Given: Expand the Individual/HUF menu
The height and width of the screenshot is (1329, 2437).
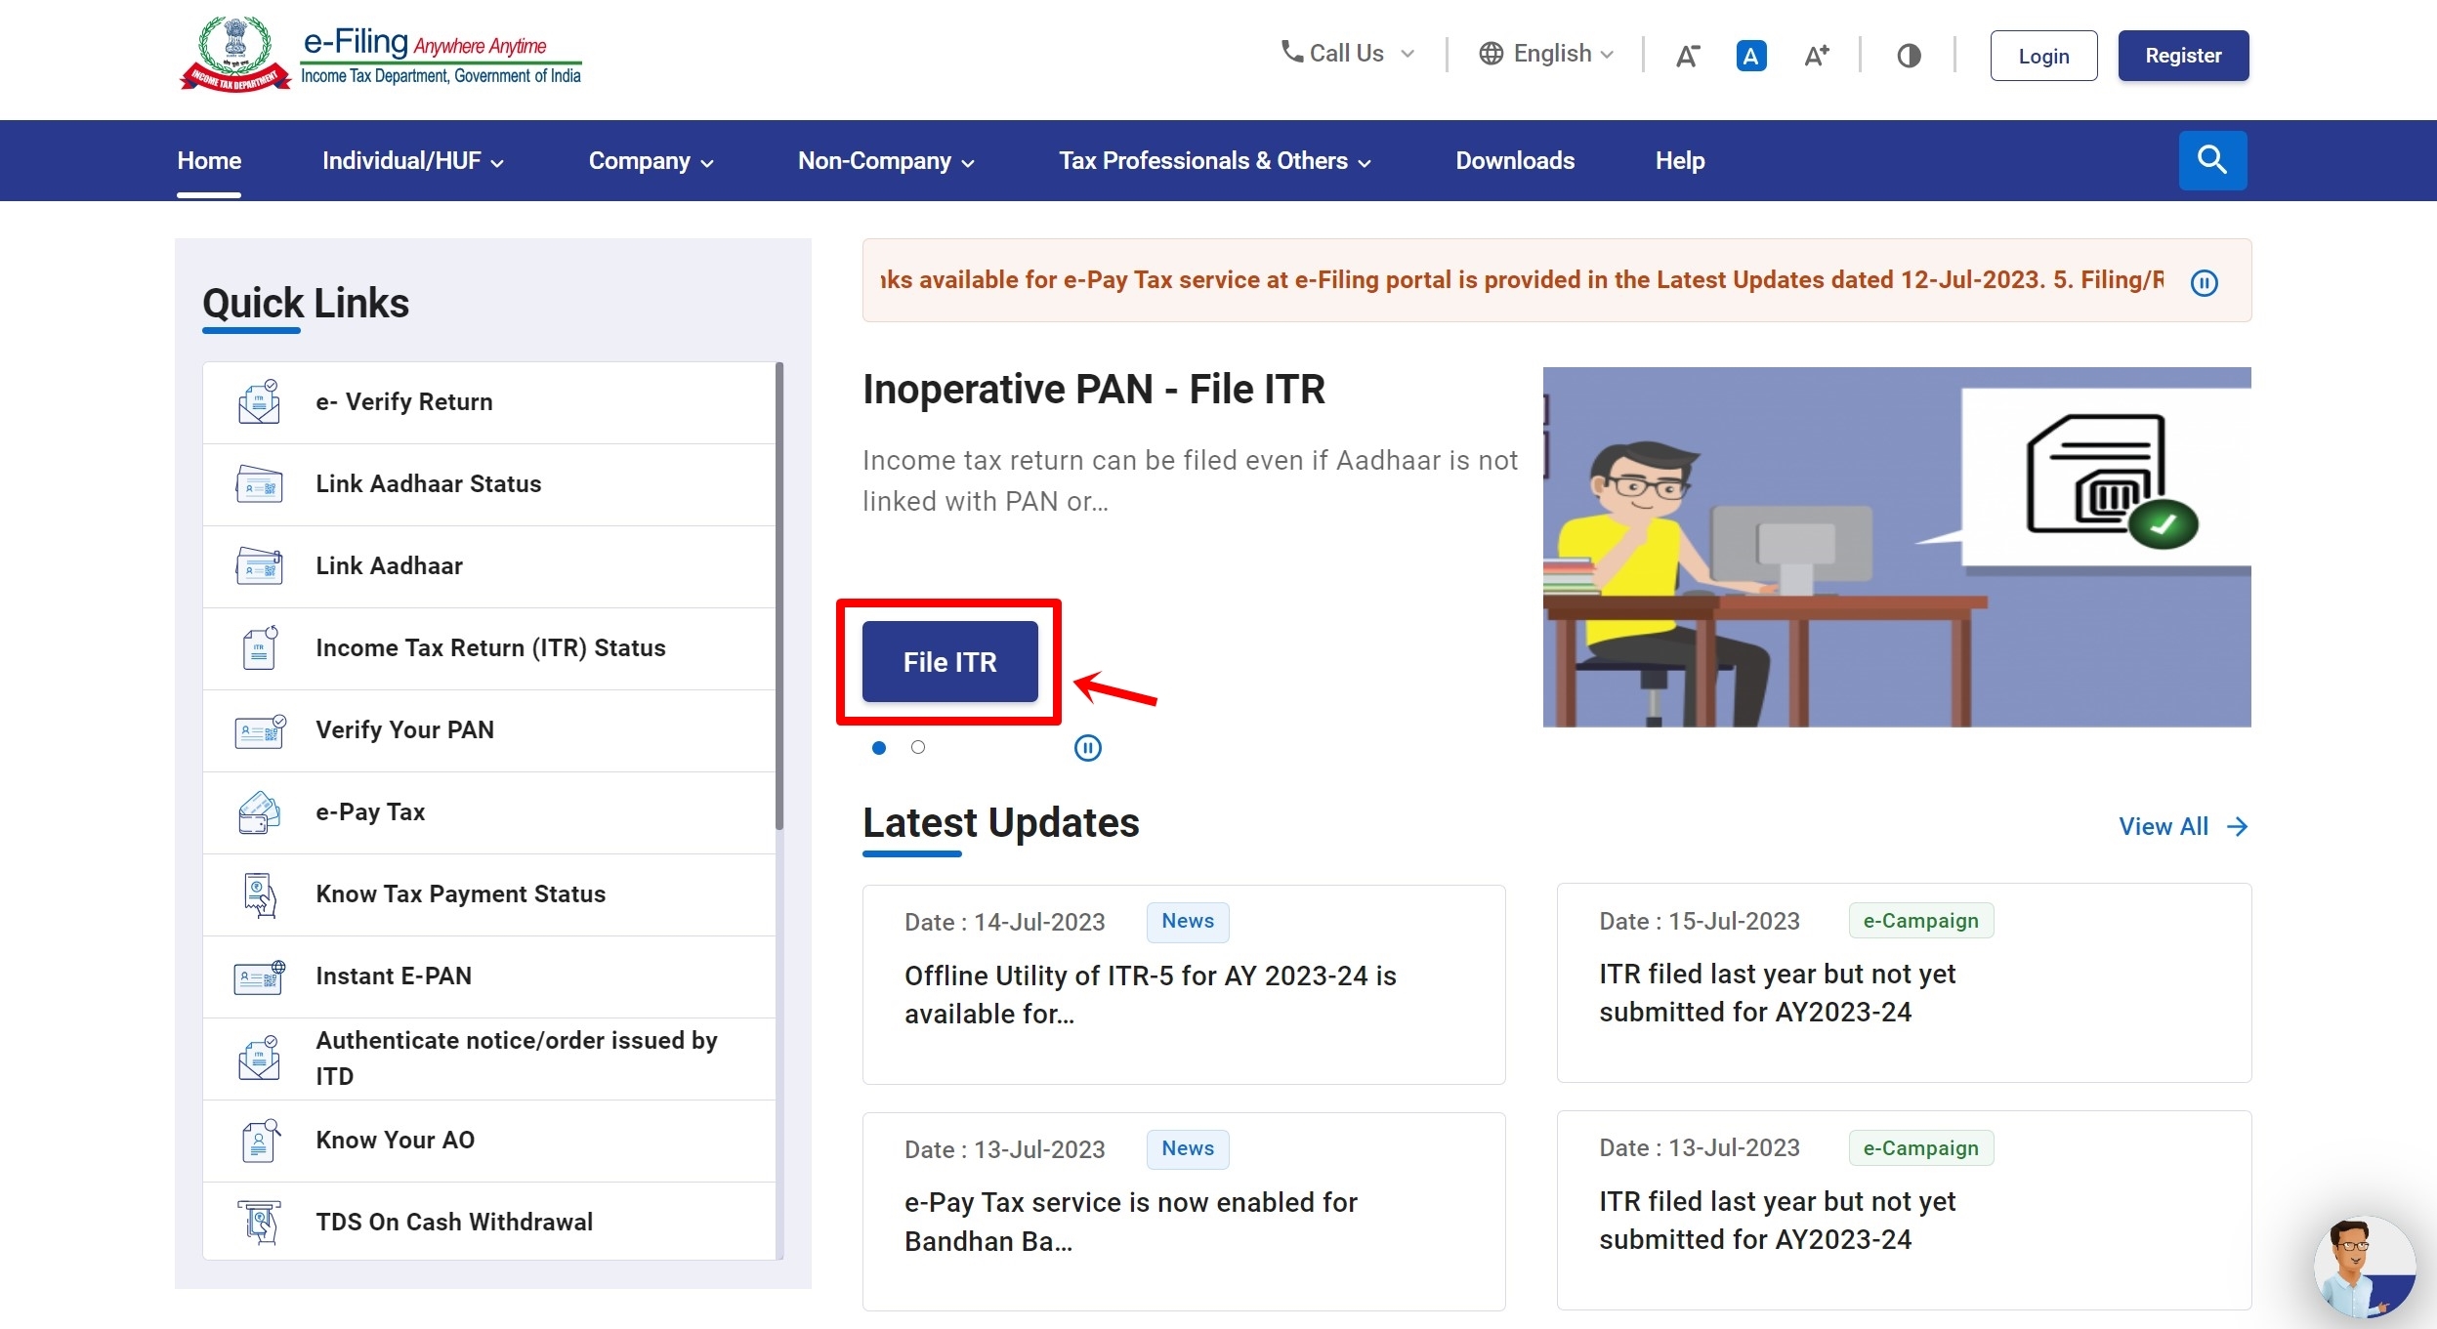Looking at the screenshot, I should pyautogui.click(x=412, y=161).
